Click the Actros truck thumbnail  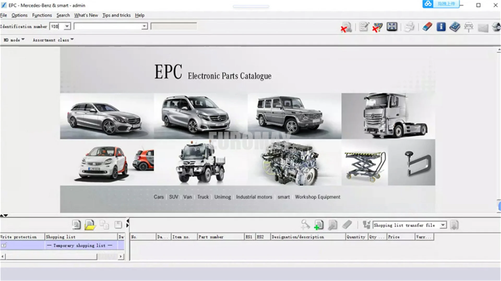[x=388, y=116]
